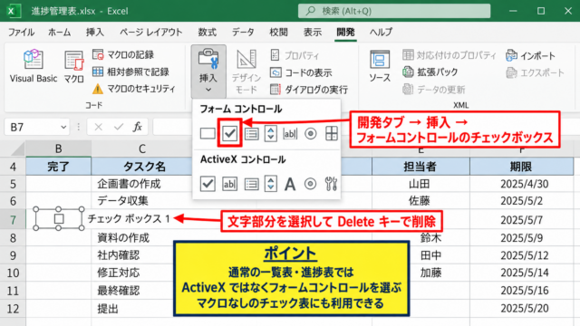Select Form Control text field (abl) icon
Screen dimensions: 580x326
point(290,133)
